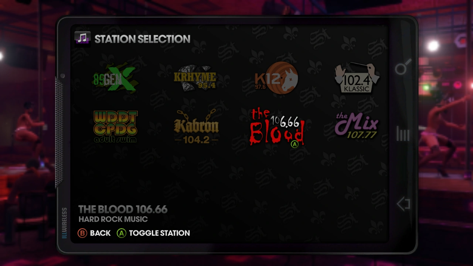This screenshot has height=266, width=473.
Task: Click the purple music note header icon
Action: pos(82,38)
